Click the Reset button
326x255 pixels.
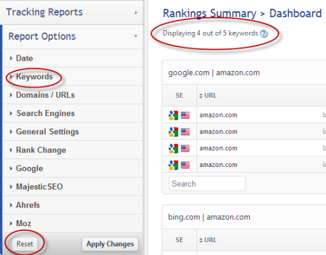click(25, 244)
